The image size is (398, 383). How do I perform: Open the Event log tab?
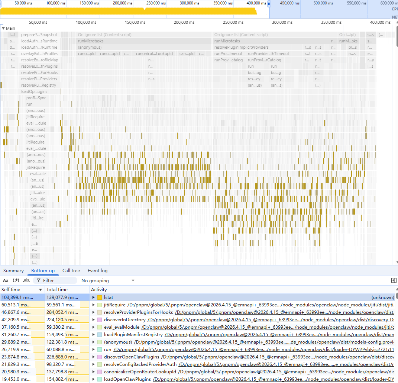(x=97, y=271)
